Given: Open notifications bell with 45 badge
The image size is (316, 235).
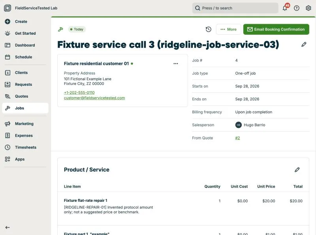Looking at the screenshot, I should [x=285, y=8].
